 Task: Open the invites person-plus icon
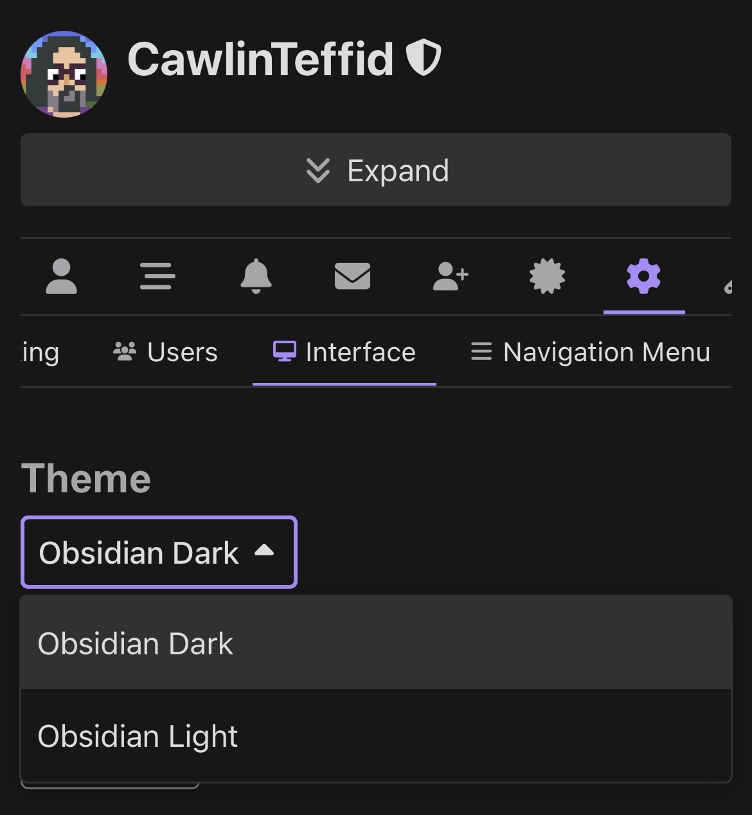(x=451, y=277)
